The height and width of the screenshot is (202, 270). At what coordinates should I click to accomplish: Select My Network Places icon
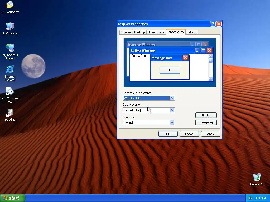point(10,52)
